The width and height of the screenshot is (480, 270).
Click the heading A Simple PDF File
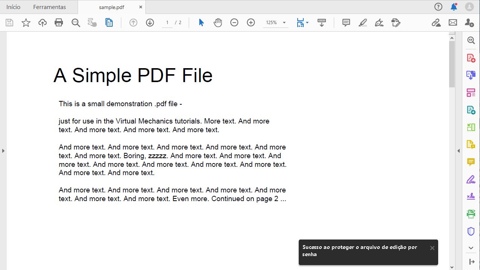[x=133, y=75]
